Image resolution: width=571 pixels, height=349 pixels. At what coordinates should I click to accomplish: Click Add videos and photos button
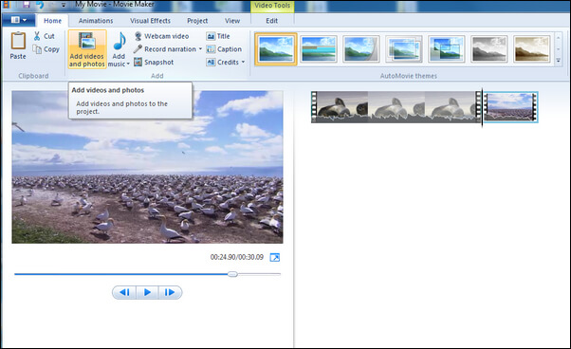pyautogui.click(x=87, y=49)
